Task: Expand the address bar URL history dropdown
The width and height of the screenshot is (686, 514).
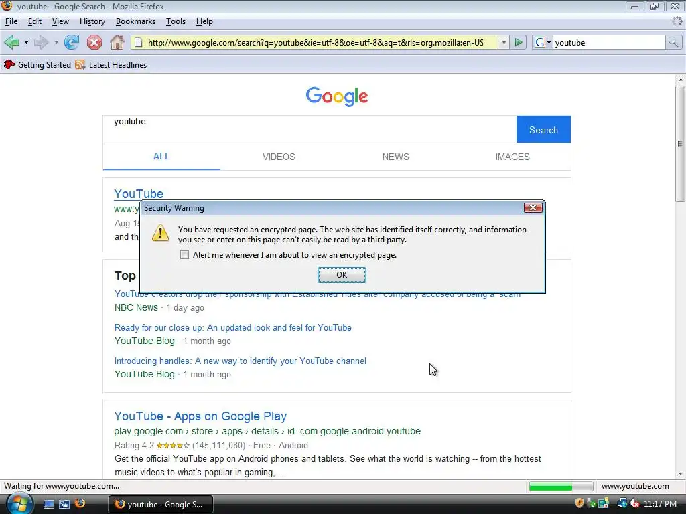Action: click(x=504, y=42)
